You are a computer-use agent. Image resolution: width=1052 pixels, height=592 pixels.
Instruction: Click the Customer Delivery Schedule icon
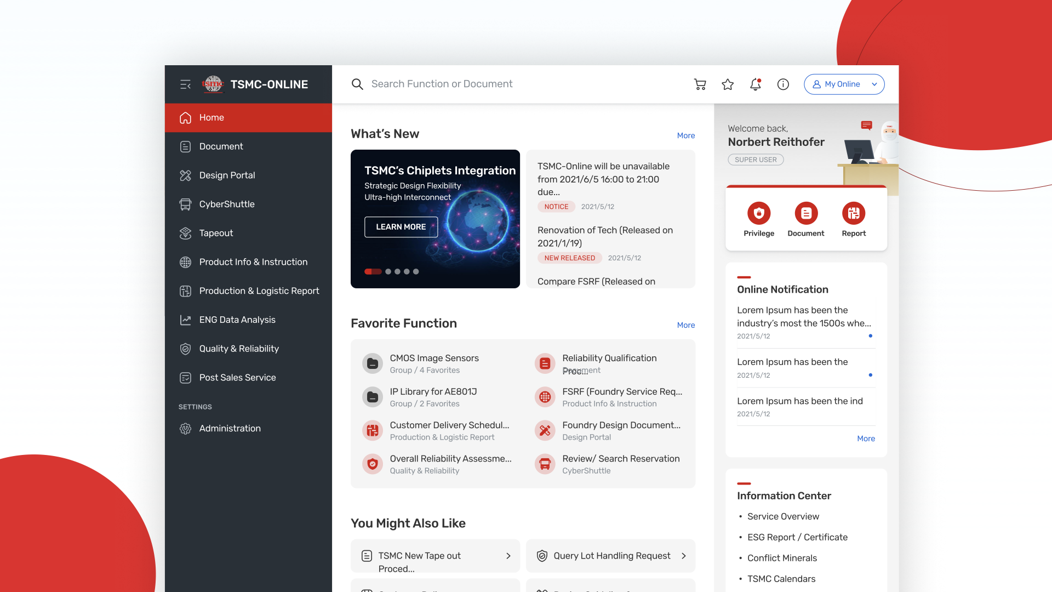[x=373, y=430]
